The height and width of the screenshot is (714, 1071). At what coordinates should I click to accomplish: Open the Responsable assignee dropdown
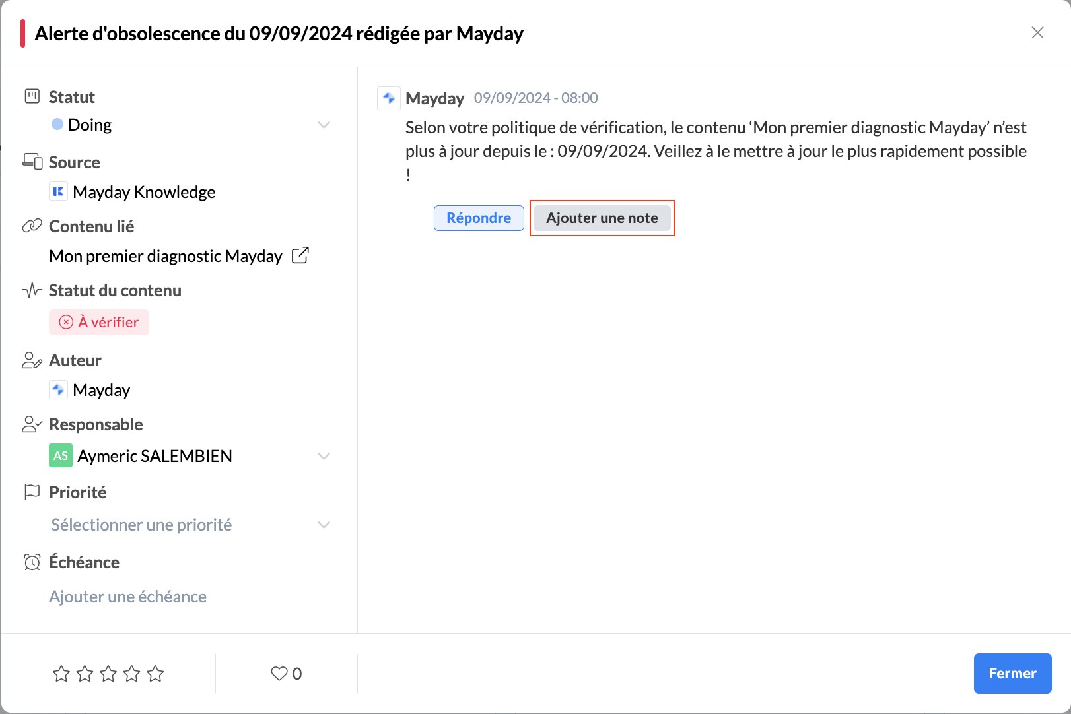324,456
